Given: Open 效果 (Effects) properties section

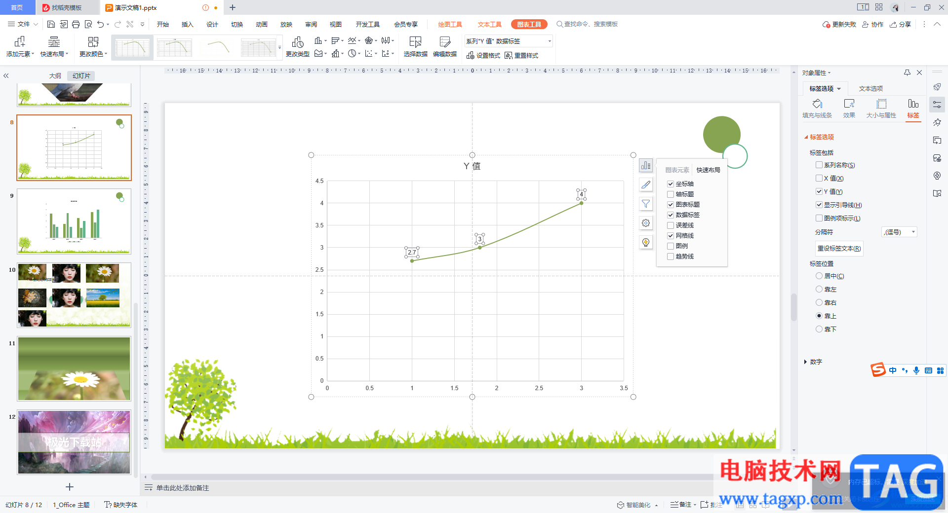Looking at the screenshot, I should (849, 109).
